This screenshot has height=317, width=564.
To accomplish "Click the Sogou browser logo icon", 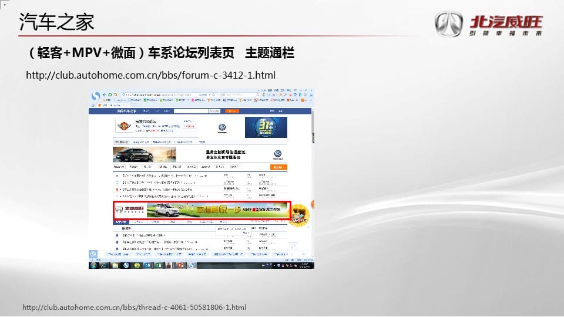I will [96, 95].
